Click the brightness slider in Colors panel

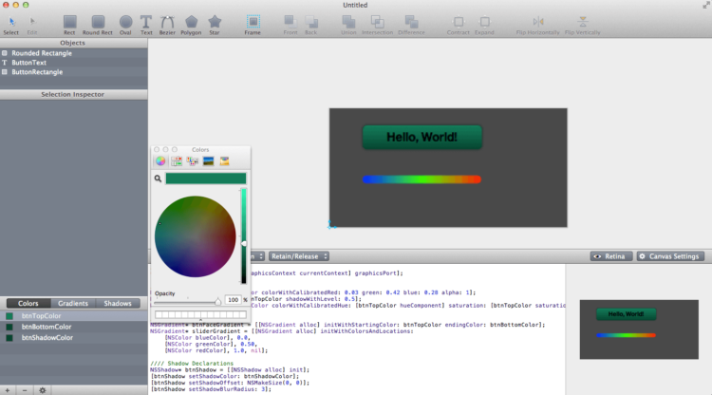coord(244,236)
